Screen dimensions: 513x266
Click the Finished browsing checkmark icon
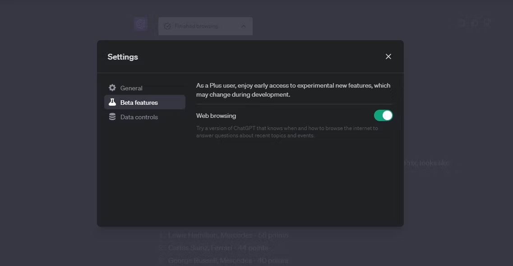point(167,26)
